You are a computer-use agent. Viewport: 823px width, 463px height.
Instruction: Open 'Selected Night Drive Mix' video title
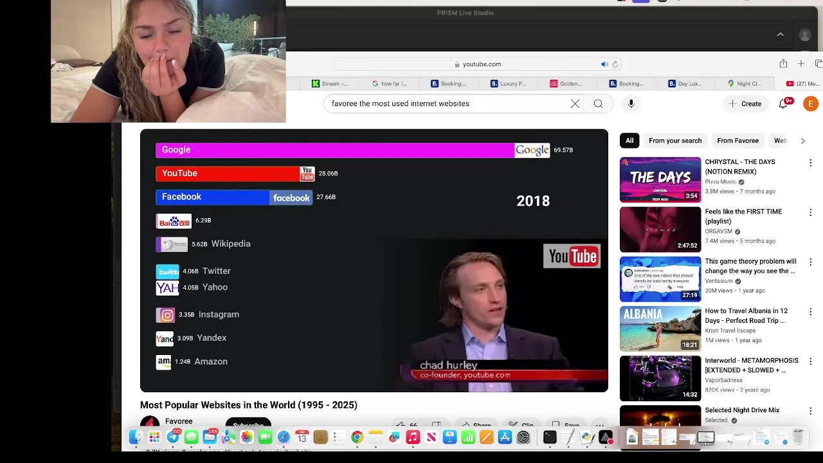[x=742, y=410]
